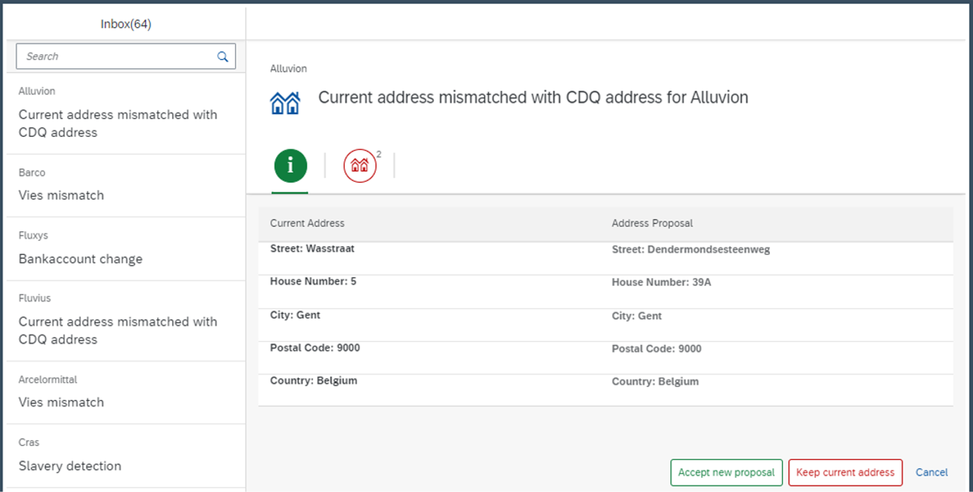The width and height of the screenshot is (973, 492).
Task: Click the page title about Alluvion
Action: [x=533, y=98]
